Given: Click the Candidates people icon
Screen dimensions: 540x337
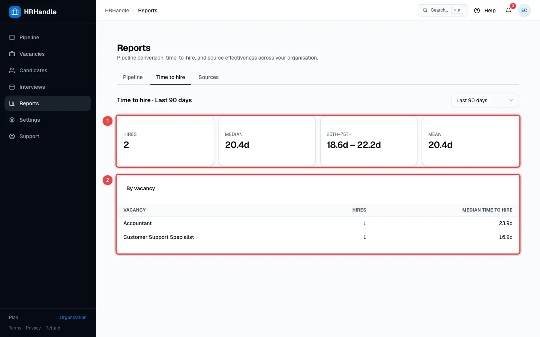Looking at the screenshot, I should tap(12, 70).
